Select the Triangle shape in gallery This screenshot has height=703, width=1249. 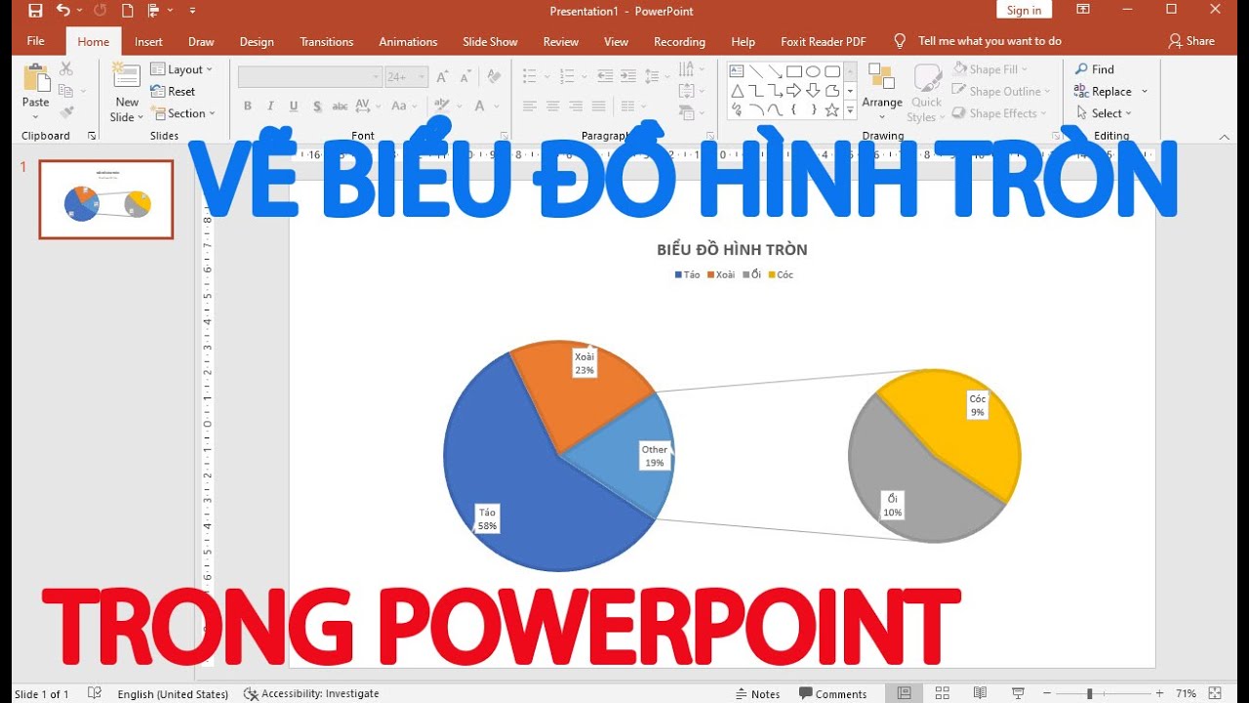(737, 91)
